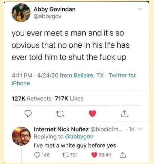The width and height of the screenshot is (154, 164).
Task: View the 717K Likes list
Action: (x=69, y=98)
